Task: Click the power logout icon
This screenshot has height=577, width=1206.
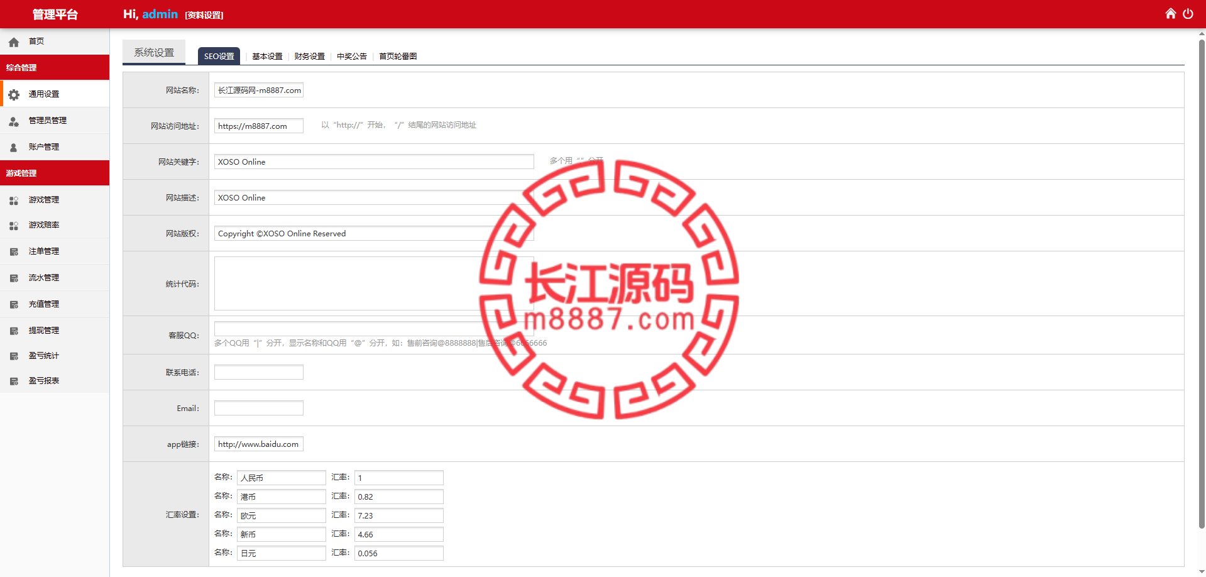Action: [1188, 14]
